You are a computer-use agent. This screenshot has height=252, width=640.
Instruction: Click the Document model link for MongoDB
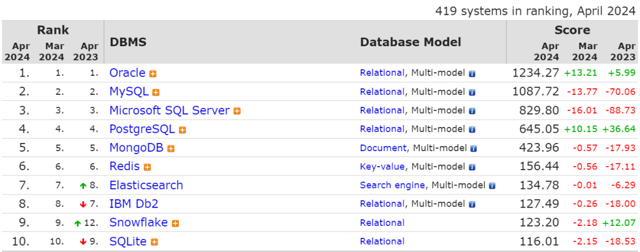coord(383,148)
